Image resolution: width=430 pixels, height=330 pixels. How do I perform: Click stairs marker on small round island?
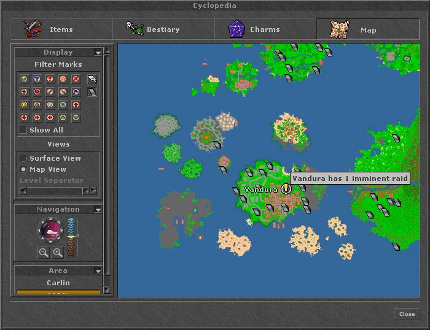[224, 170]
